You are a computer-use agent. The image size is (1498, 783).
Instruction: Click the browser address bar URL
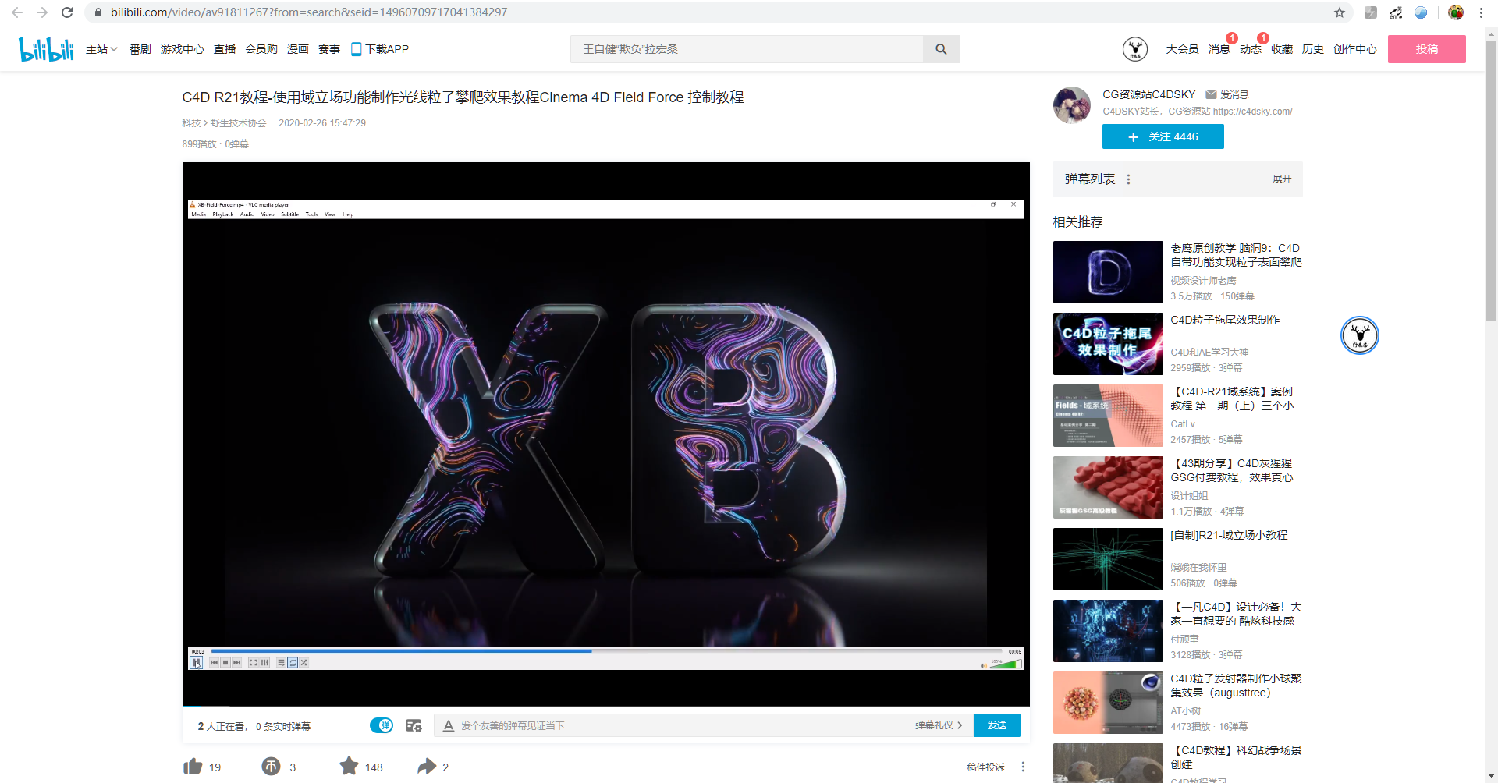tap(309, 12)
